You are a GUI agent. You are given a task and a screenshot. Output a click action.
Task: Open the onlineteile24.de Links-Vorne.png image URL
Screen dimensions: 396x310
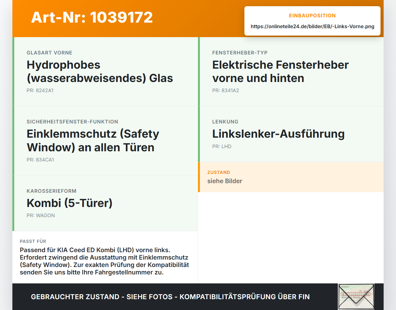(x=312, y=27)
